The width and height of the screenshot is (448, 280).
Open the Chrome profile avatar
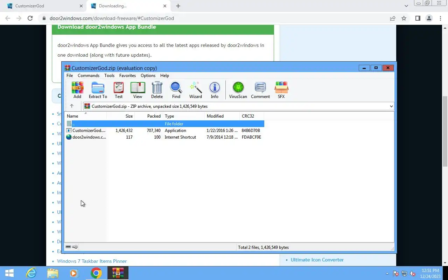(429, 18)
